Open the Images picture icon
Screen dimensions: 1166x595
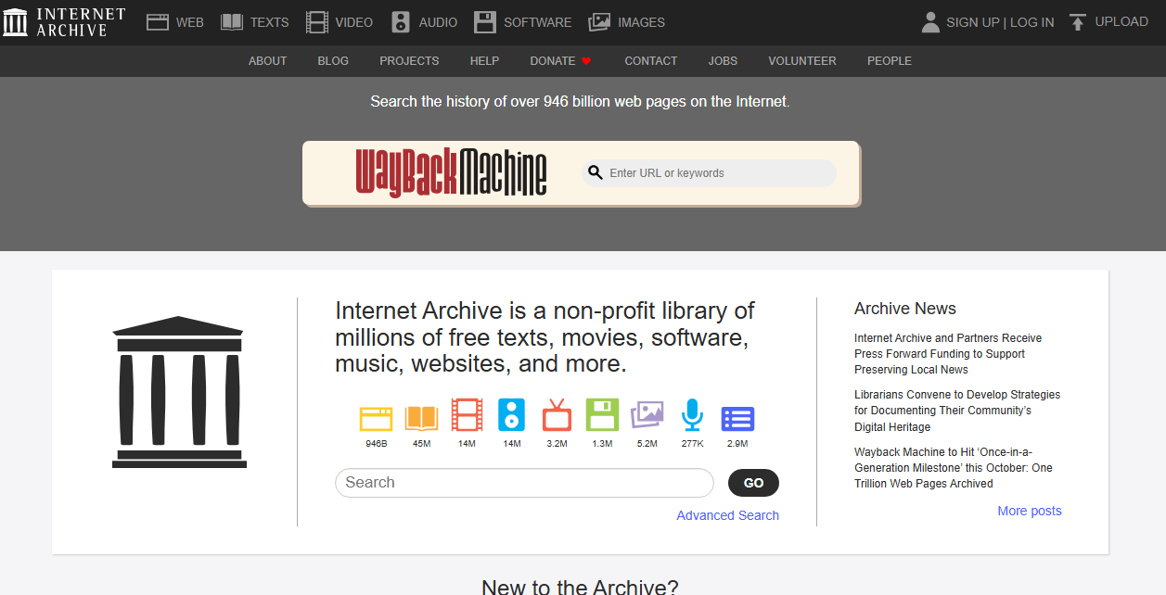599,22
